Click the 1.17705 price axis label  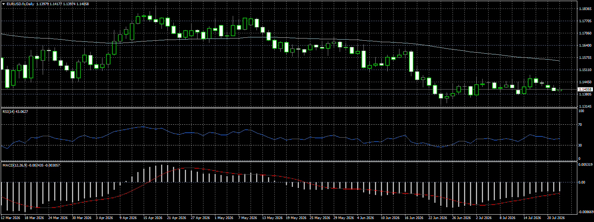tap(585, 21)
